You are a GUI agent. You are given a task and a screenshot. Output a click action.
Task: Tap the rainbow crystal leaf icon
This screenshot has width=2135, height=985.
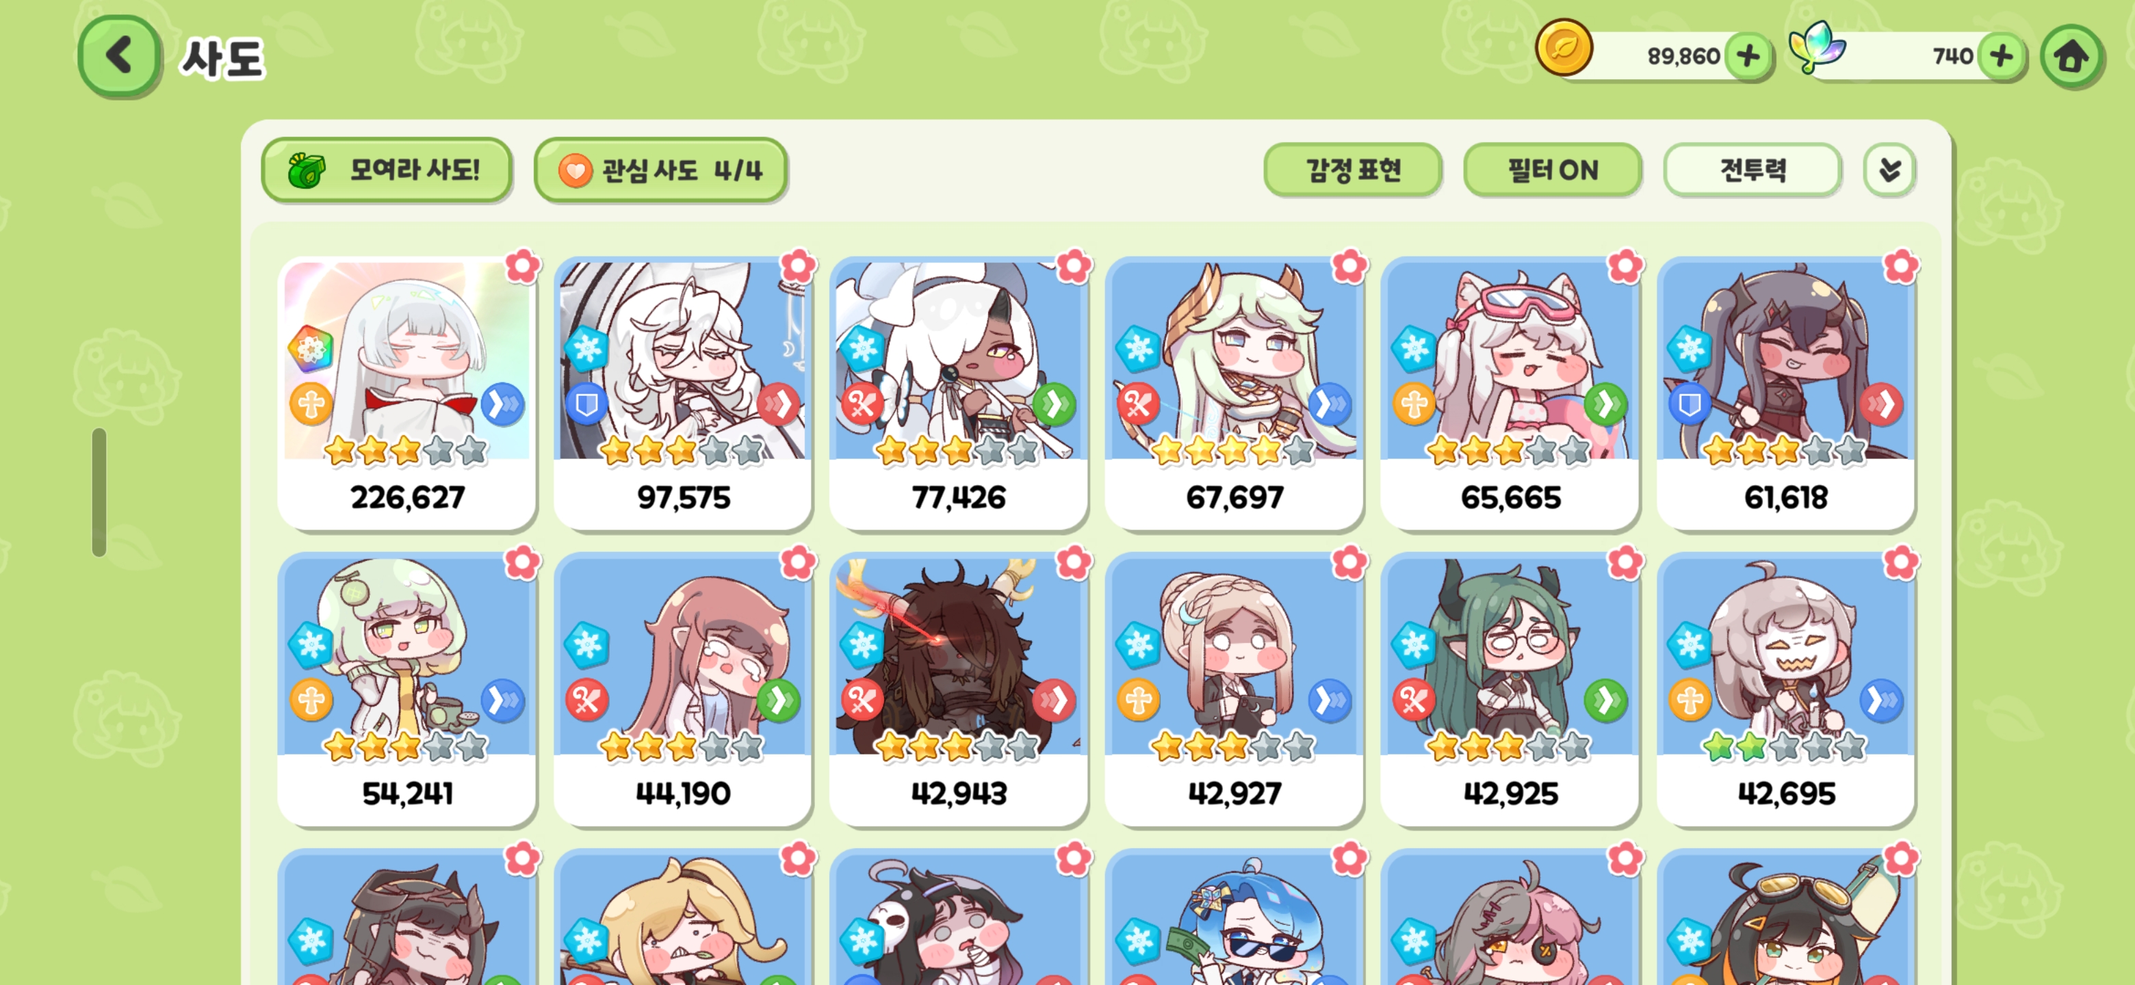click(x=1816, y=48)
